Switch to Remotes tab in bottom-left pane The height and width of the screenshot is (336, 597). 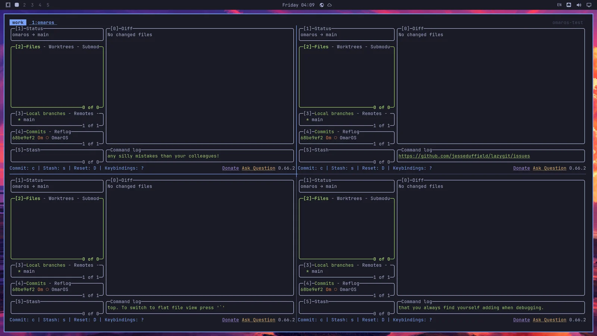pyautogui.click(x=84, y=265)
